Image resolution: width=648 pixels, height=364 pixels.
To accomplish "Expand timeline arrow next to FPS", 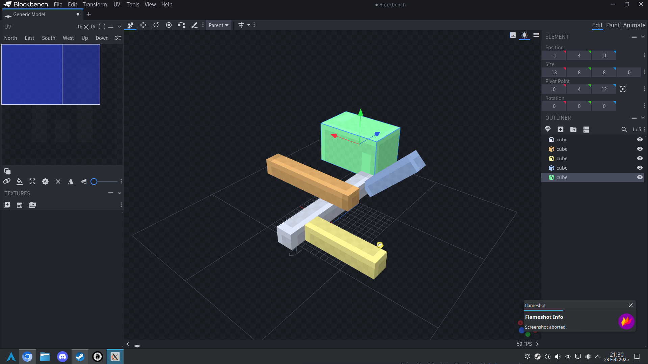I will pyautogui.click(x=538, y=344).
